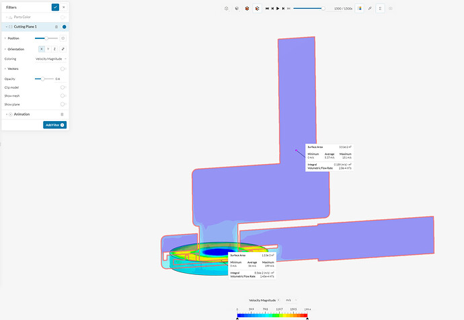The image size is (464, 320).
Task: Set cutting plane orientation to X
Action: [42, 49]
